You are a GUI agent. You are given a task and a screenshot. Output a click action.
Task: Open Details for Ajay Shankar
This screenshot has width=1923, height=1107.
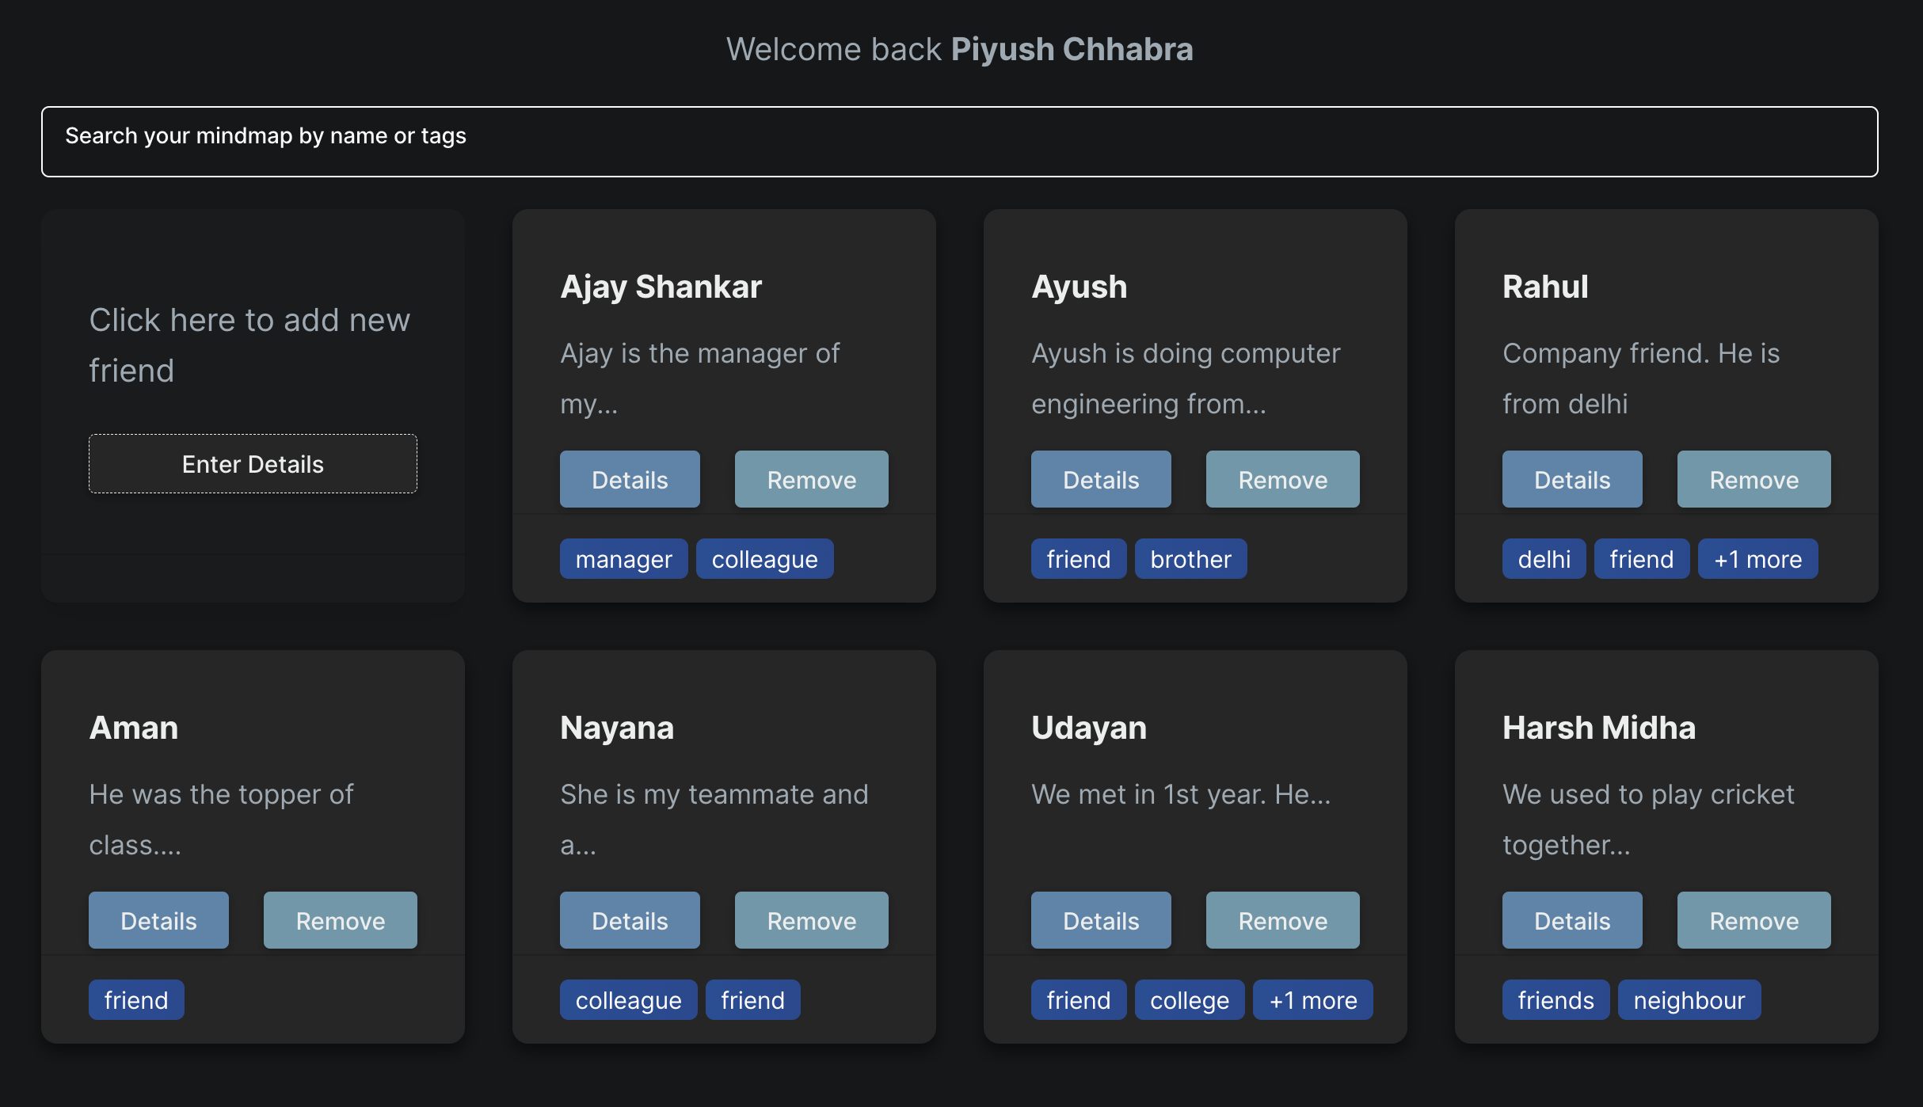(630, 479)
